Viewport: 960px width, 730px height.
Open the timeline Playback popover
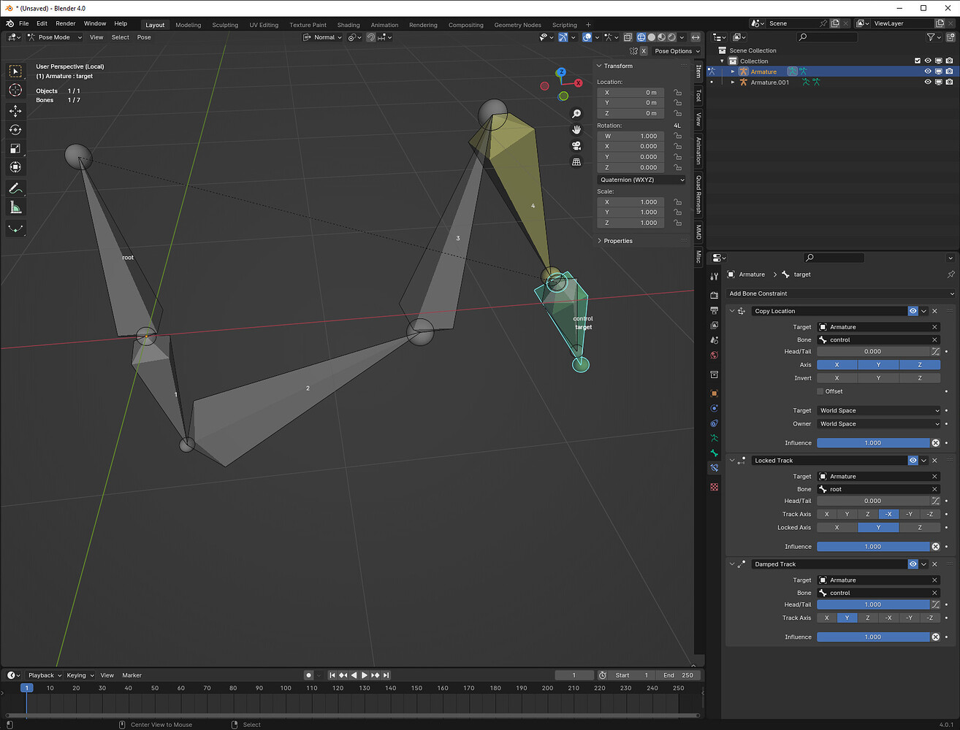44,675
